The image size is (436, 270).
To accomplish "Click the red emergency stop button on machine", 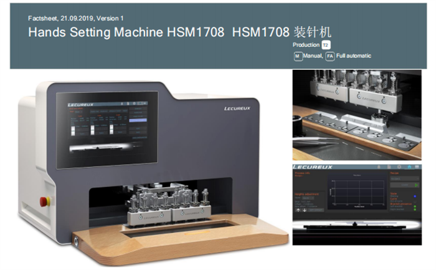I will (x=45, y=201).
